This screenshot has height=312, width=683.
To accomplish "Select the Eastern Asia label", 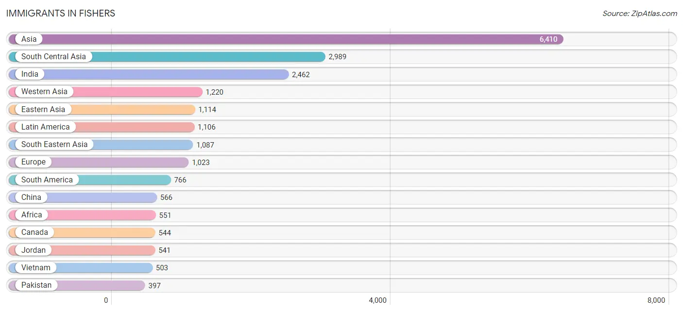I will [x=43, y=109].
